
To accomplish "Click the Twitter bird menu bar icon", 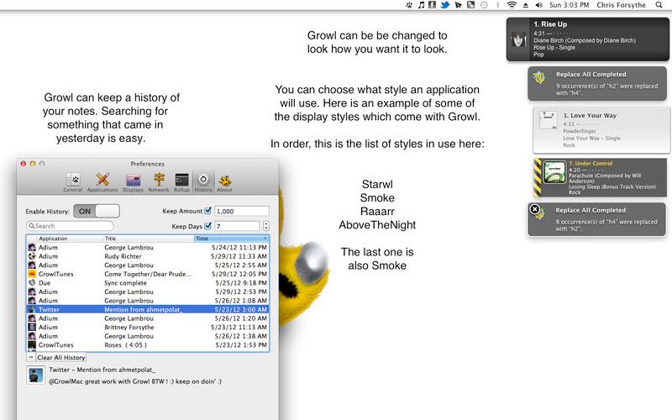I will pos(445,5).
